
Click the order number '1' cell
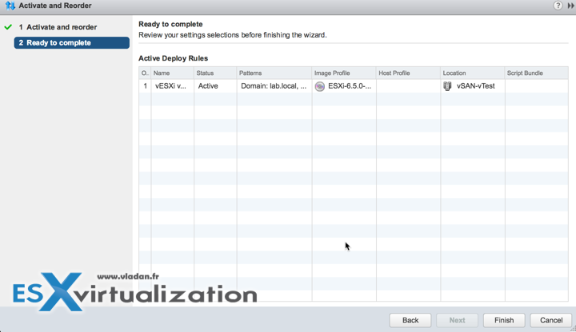click(x=145, y=86)
